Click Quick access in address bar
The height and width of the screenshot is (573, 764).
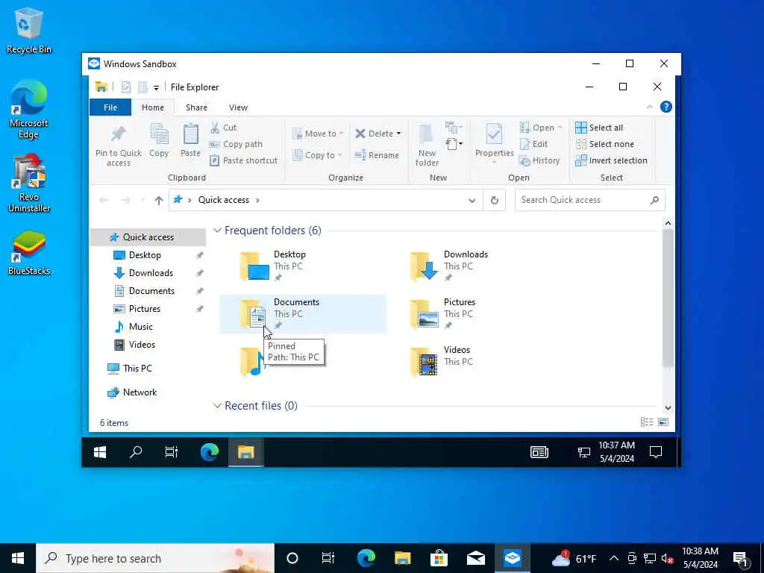224,200
